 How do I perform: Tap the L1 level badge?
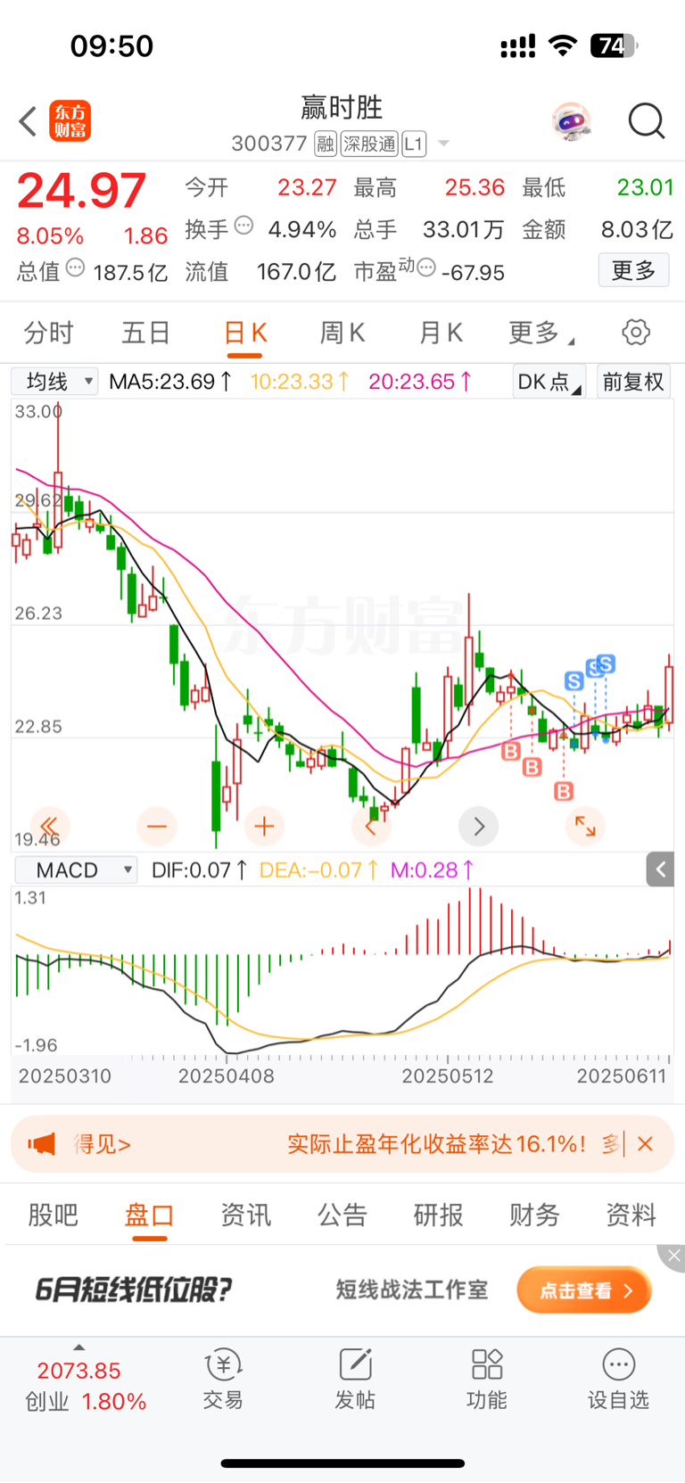(414, 144)
